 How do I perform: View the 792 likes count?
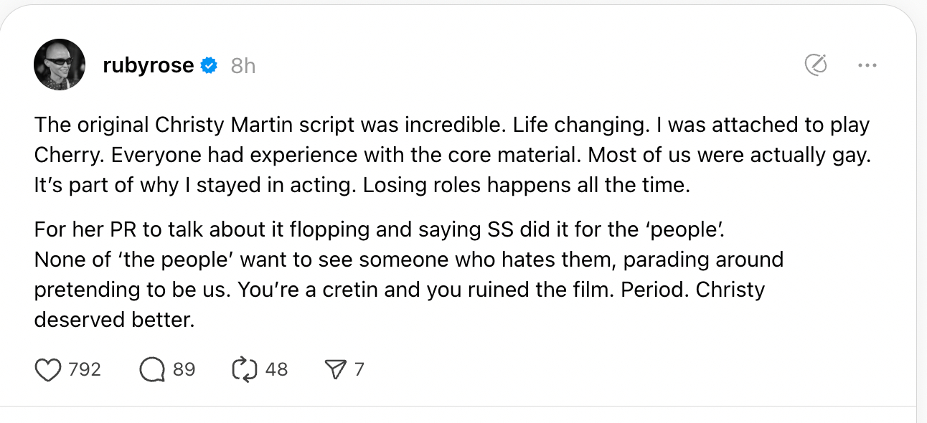[x=84, y=369]
